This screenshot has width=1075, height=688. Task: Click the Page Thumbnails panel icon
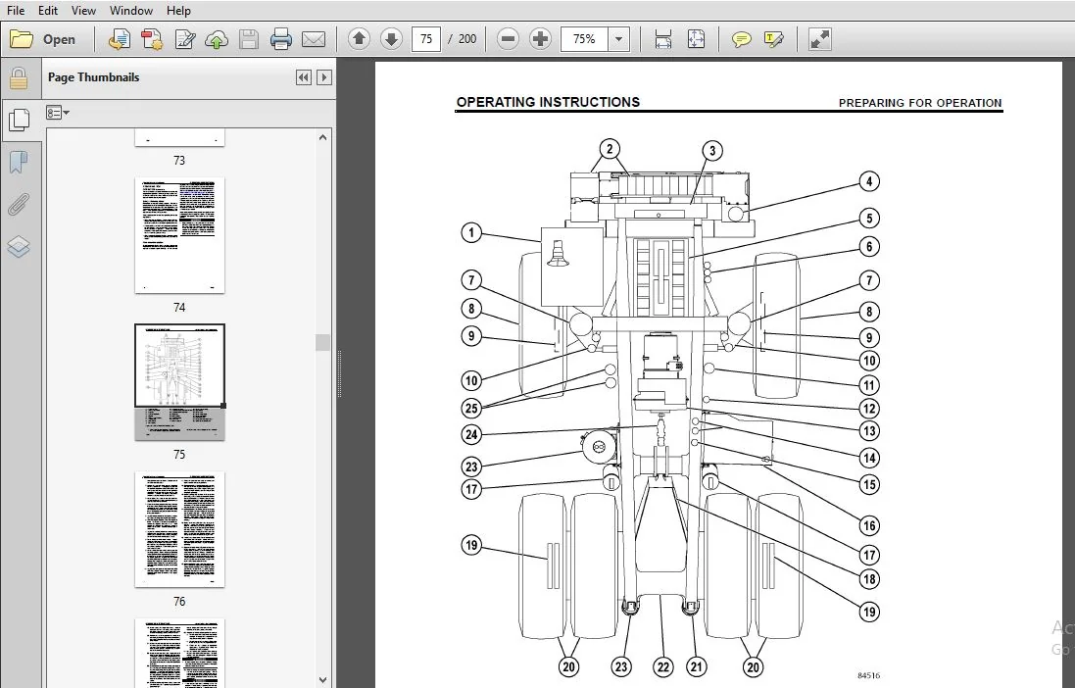tap(19, 121)
